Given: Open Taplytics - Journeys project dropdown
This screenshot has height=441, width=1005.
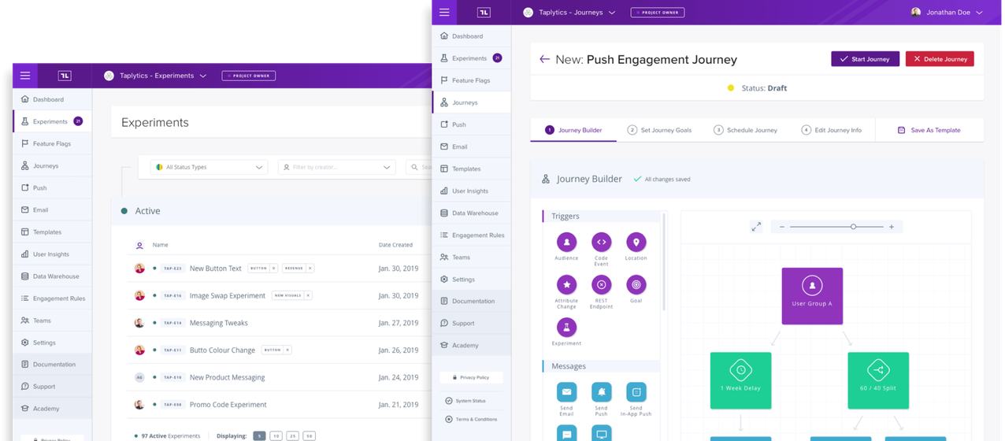Looking at the screenshot, I should (569, 13).
